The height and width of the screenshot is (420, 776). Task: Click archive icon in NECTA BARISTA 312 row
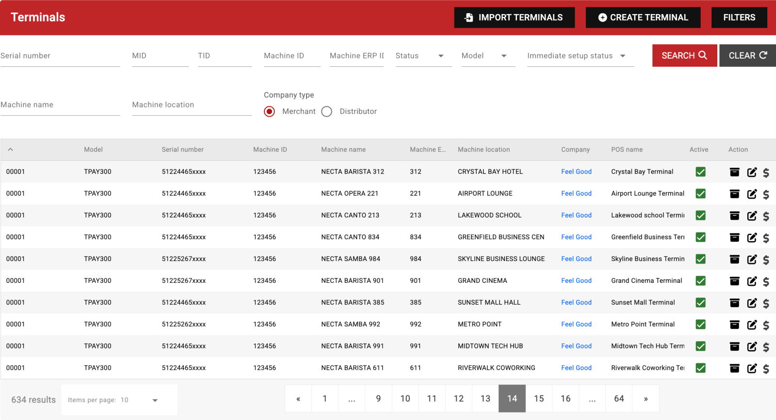(x=735, y=172)
